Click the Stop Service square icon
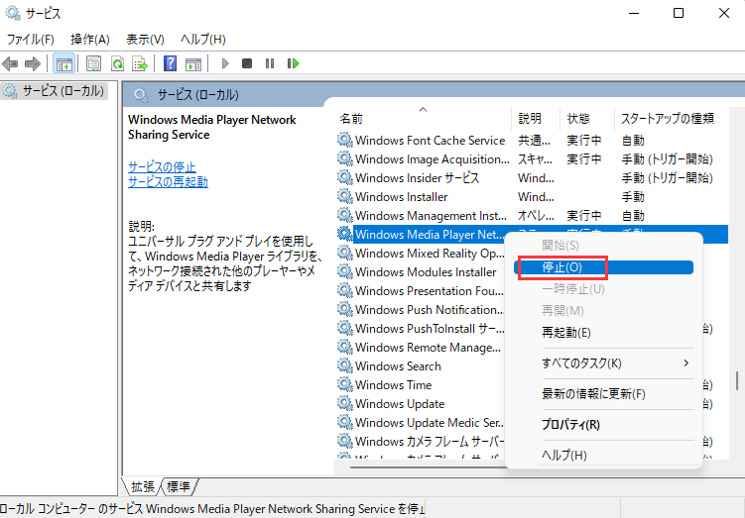Screen dimensions: 745x518 coord(247,63)
